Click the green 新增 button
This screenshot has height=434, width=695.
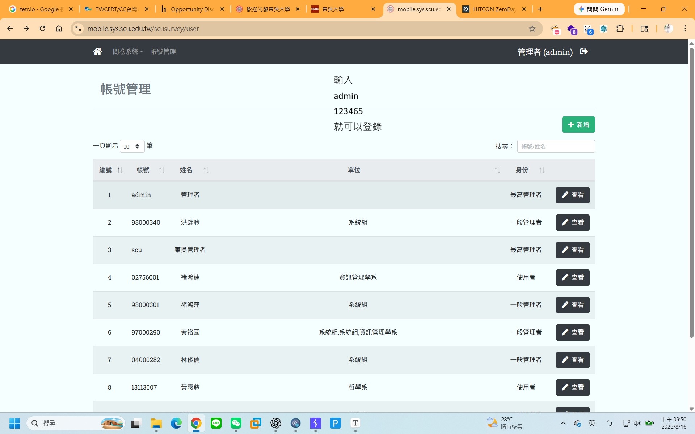pos(578,124)
